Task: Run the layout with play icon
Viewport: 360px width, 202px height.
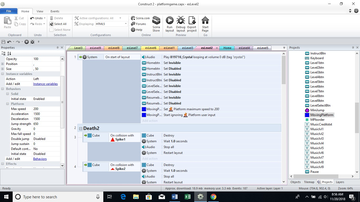Action: tap(169, 24)
